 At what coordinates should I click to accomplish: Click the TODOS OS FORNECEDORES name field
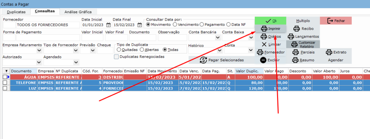tap(48, 25)
